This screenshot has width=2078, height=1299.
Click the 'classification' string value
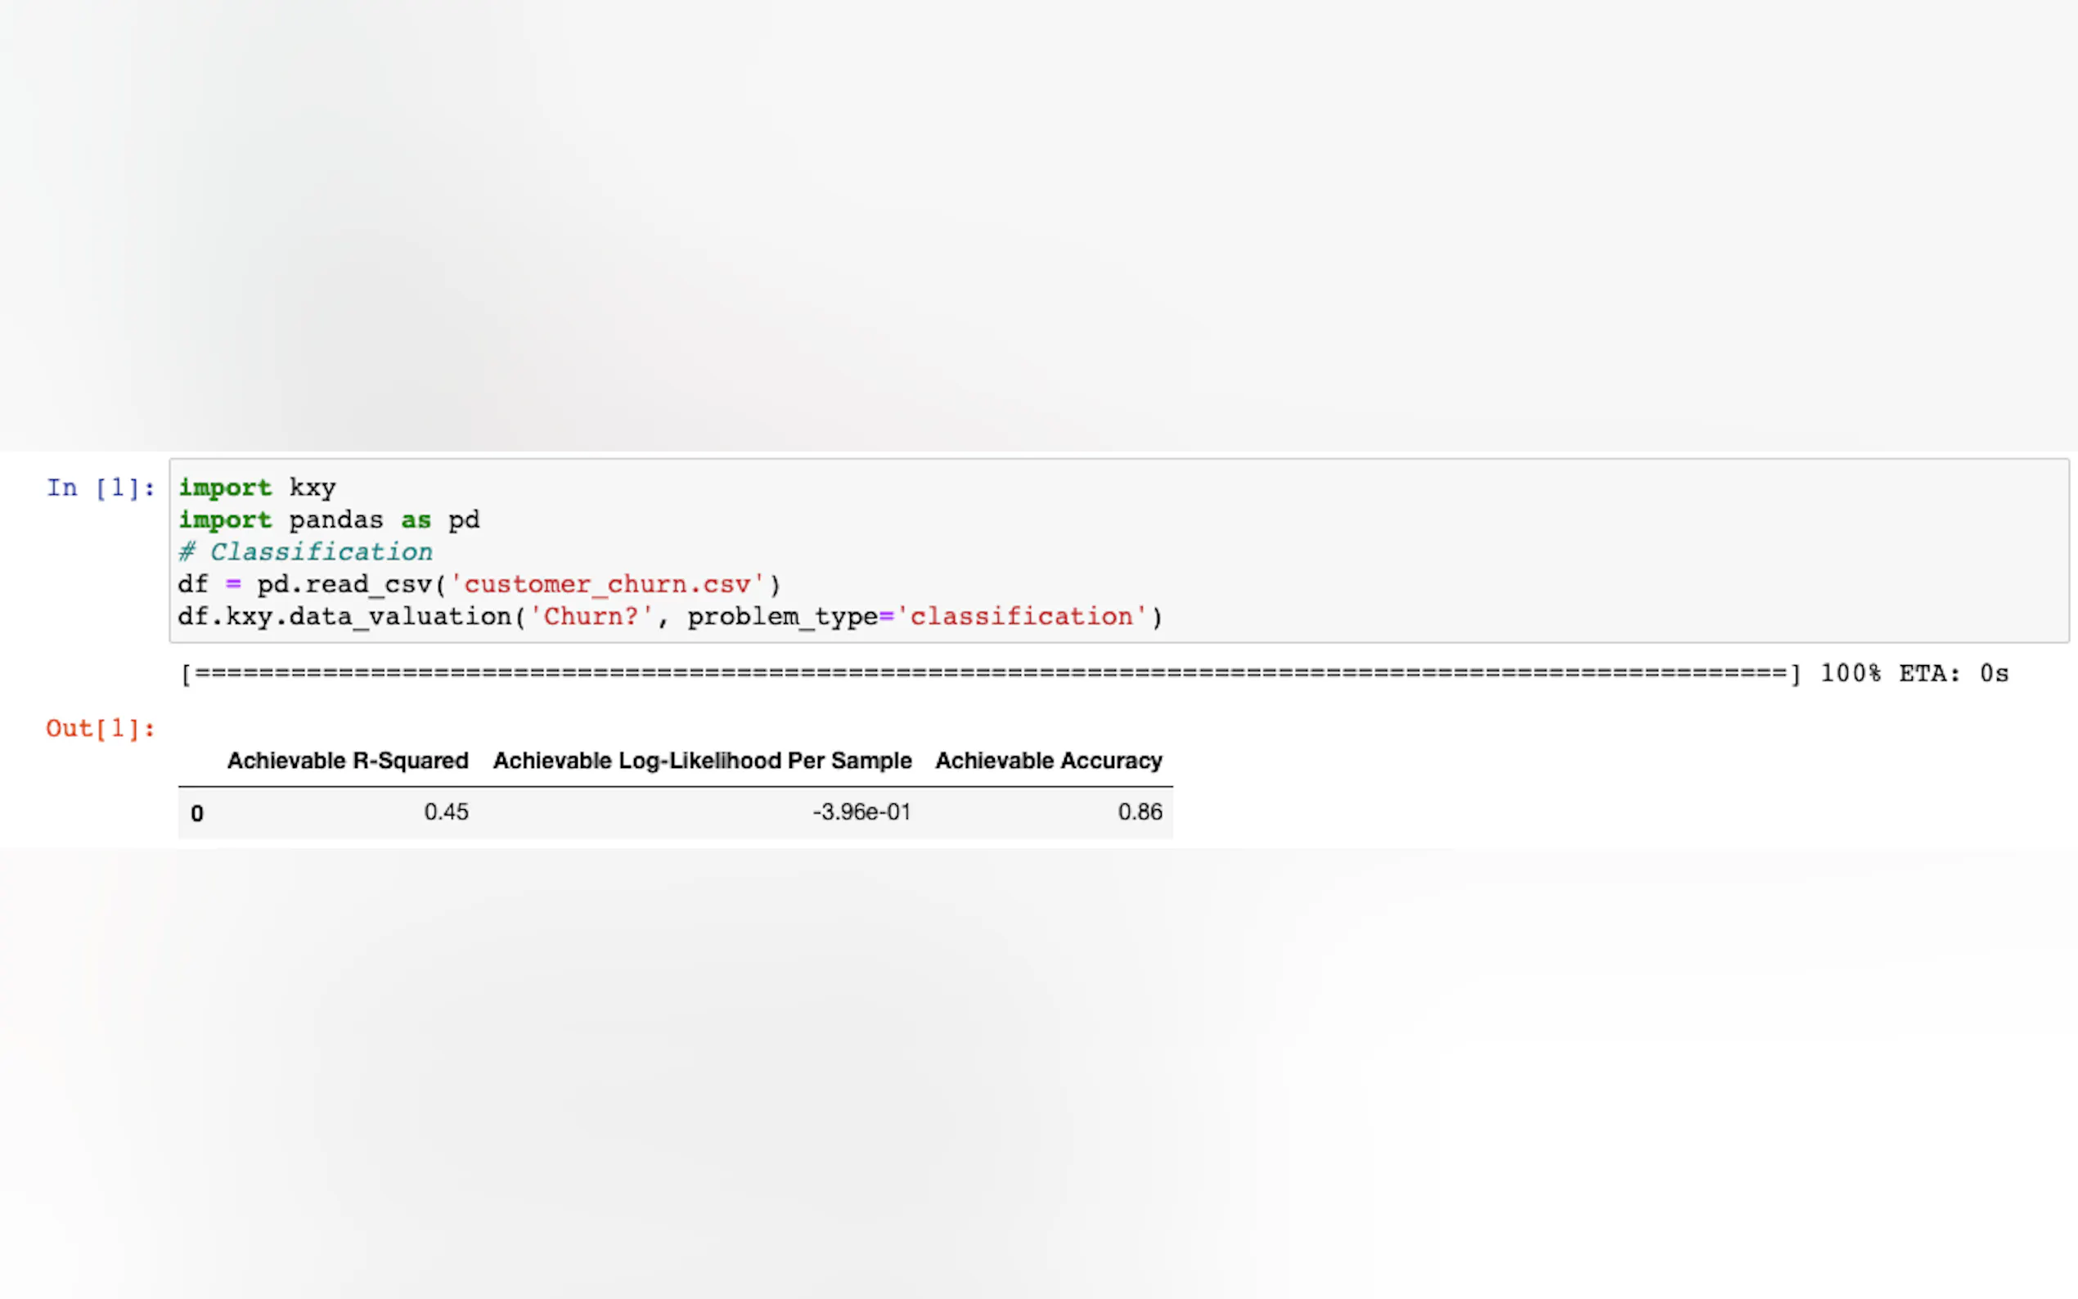click(x=1021, y=617)
